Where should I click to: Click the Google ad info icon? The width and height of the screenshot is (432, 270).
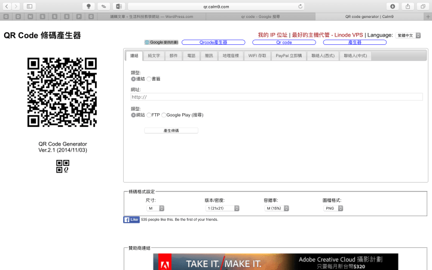coord(147,43)
